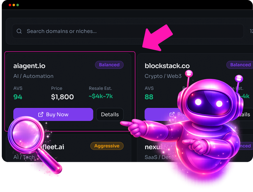Click the red close dot in the title bar
This screenshot has width=253, height=192.
(x=10, y=5)
